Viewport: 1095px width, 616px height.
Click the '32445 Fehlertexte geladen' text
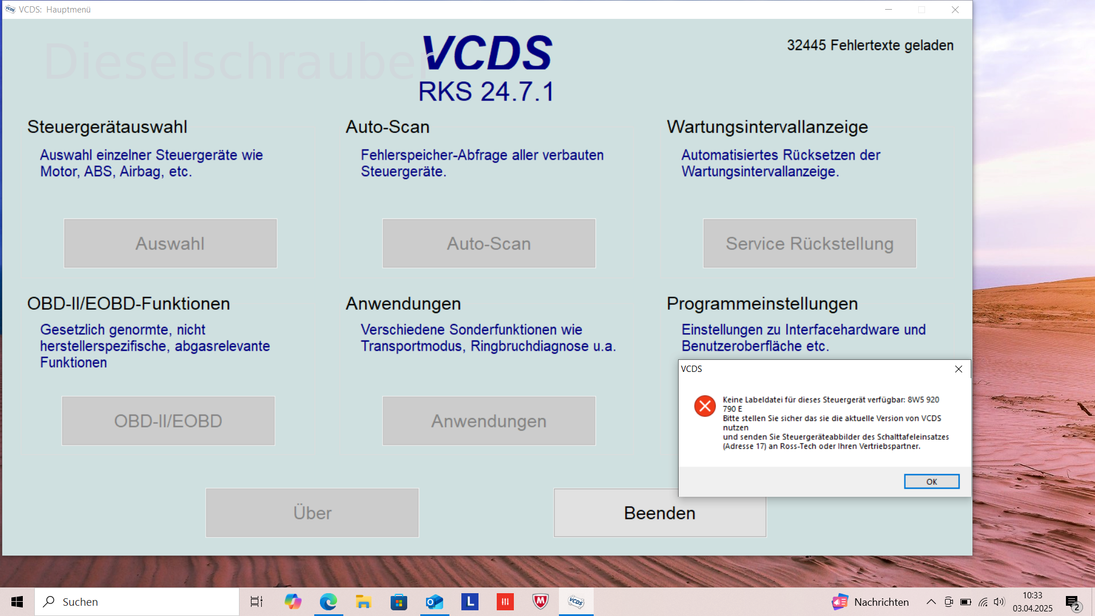coord(870,45)
